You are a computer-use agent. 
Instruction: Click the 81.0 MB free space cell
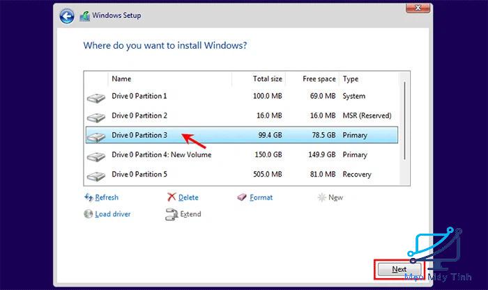pyautogui.click(x=323, y=174)
